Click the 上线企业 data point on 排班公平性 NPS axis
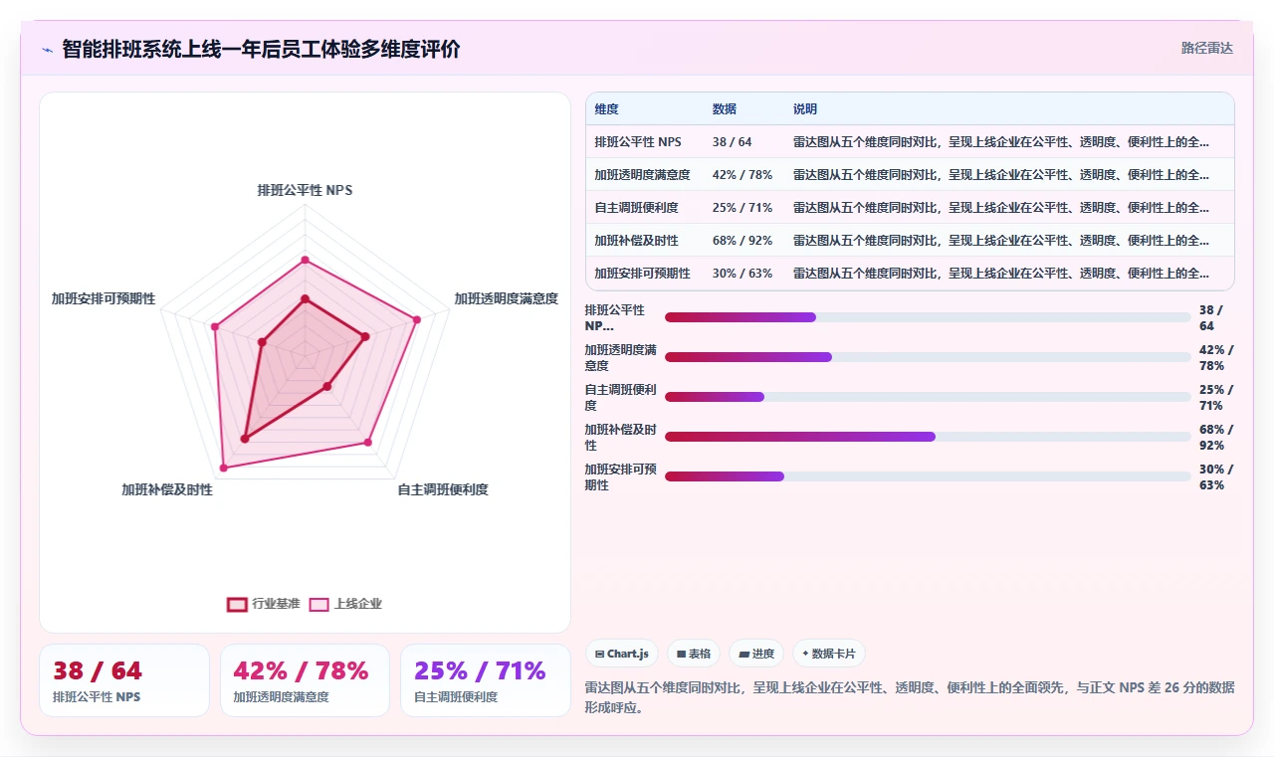The image size is (1274, 757). pyautogui.click(x=305, y=260)
